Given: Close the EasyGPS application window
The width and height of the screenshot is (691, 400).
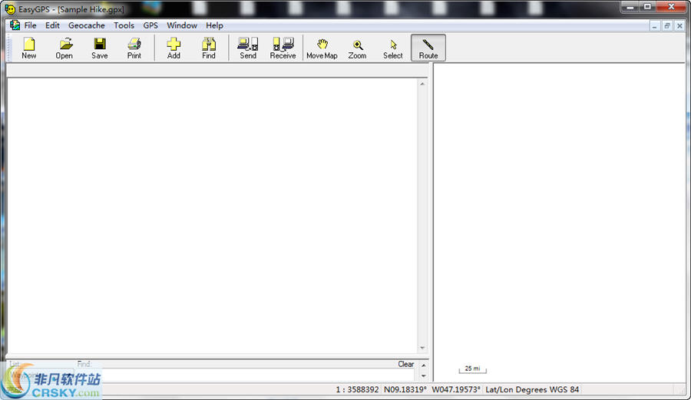Looking at the screenshot, I should click(x=671, y=7).
